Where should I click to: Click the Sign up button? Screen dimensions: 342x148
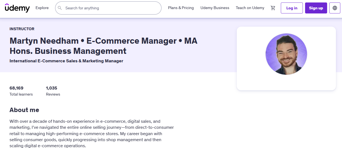click(316, 8)
